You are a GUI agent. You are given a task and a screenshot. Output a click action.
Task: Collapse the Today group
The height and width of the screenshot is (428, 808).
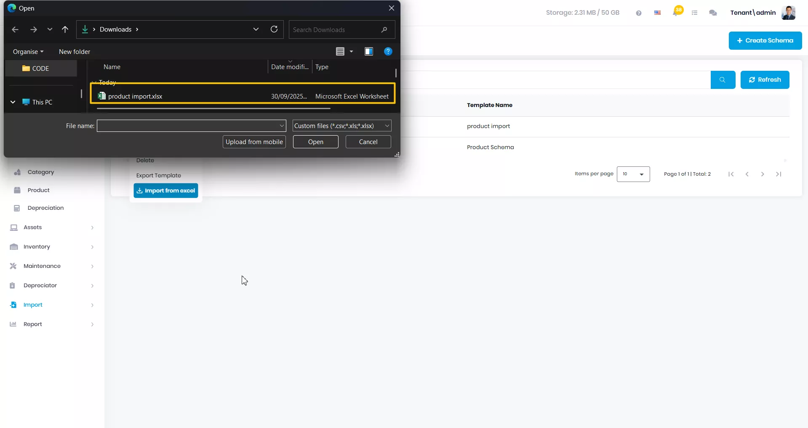point(94,82)
